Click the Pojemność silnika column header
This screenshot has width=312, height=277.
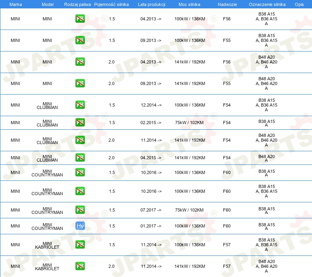tap(111, 4)
